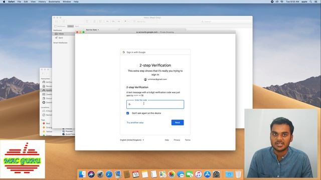This screenshot has height=180, width=321.
Task: Open the Help link below sign-in card
Action: tap(167, 140)
